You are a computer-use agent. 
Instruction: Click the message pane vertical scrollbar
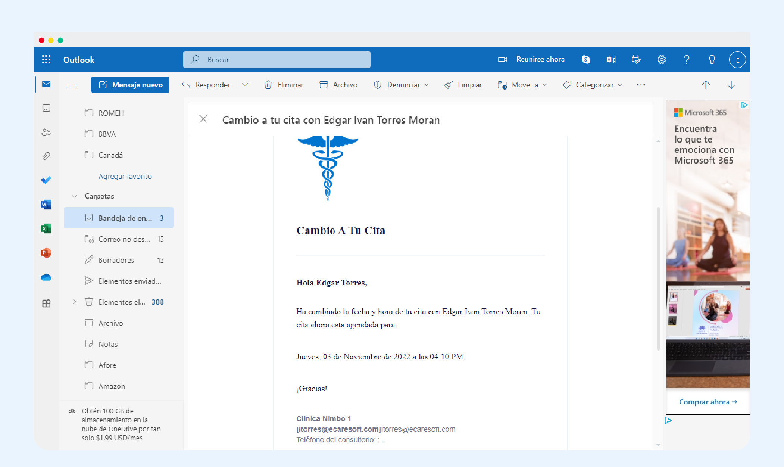tap(658, 278)
